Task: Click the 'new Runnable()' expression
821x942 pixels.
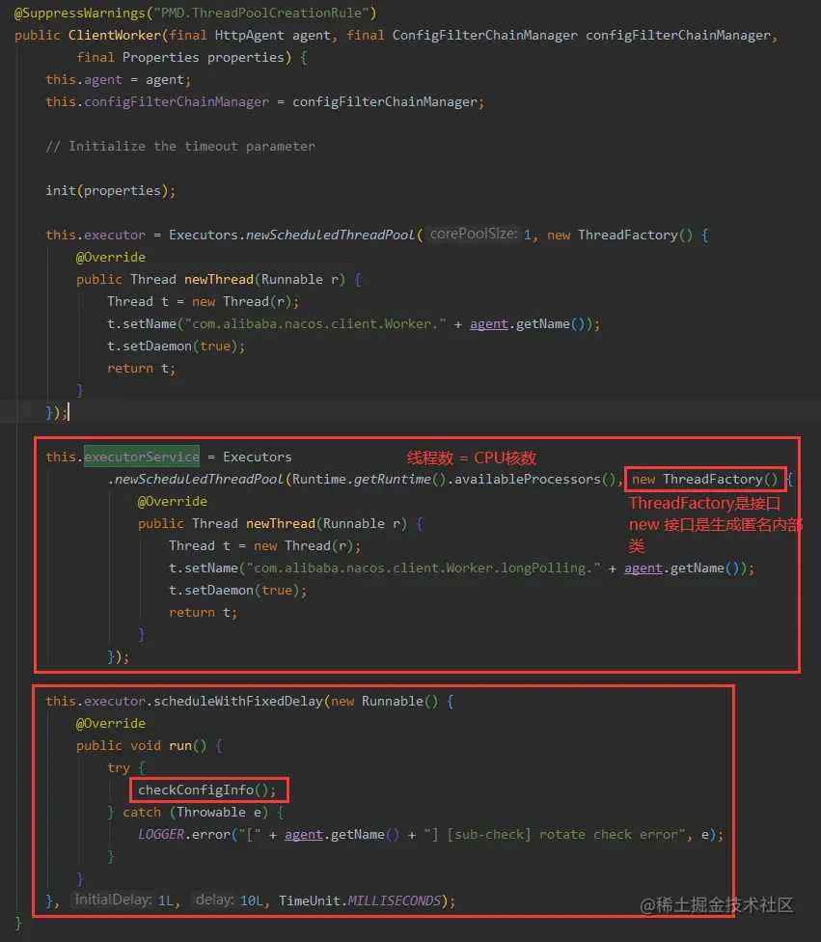Action: [384, 701]
